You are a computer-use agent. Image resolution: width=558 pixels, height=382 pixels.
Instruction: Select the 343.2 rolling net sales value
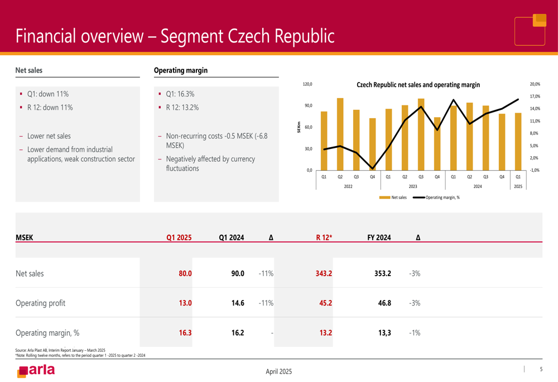324,273
